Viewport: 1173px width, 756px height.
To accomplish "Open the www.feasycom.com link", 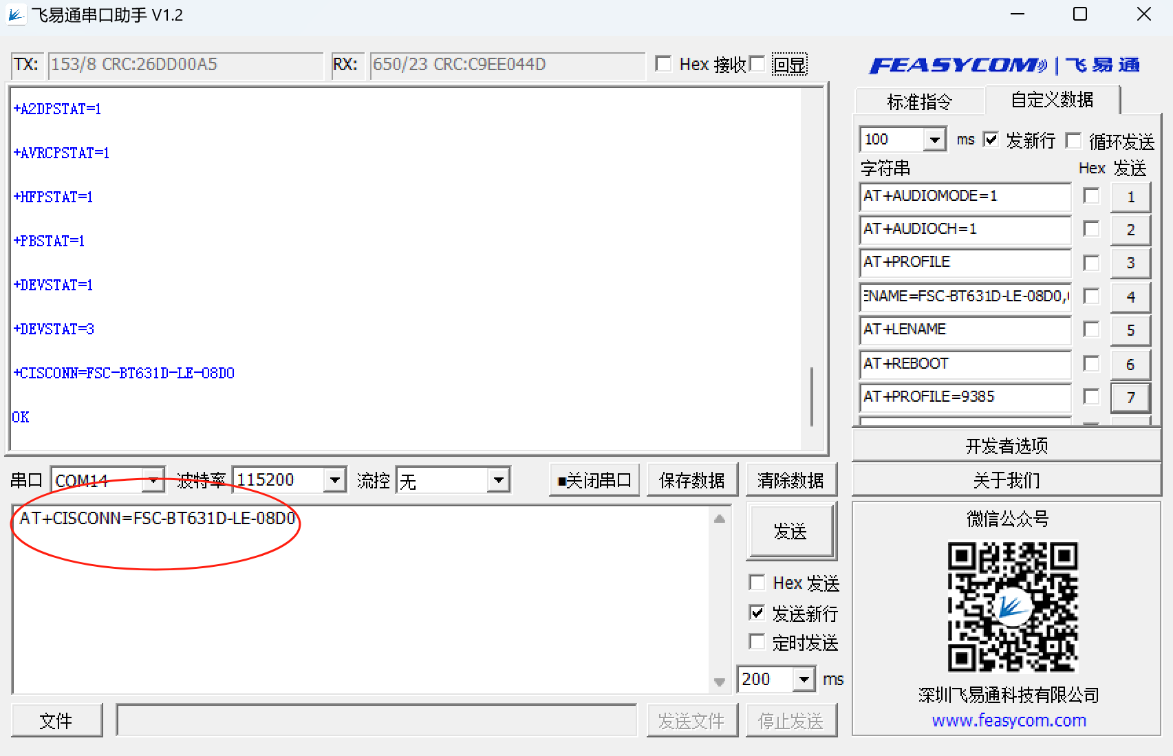I will pos(1009,720).
